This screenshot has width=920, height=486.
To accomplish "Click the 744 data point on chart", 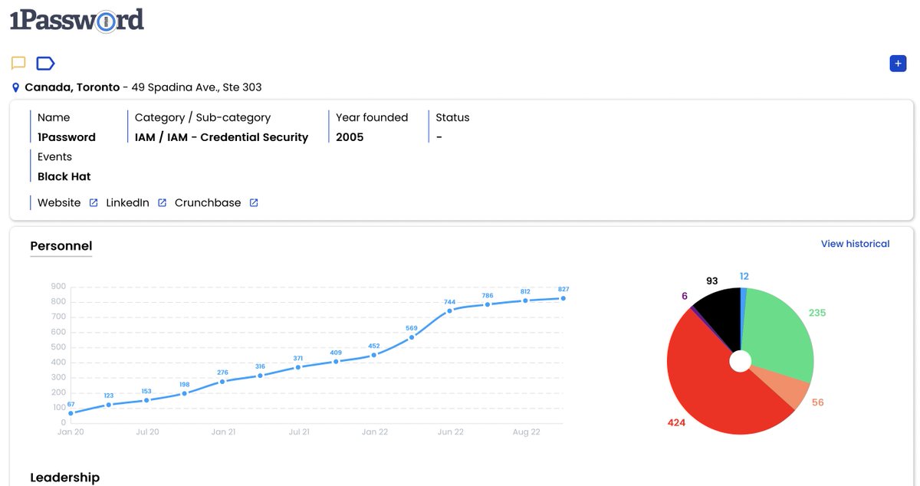I will 450,310.
